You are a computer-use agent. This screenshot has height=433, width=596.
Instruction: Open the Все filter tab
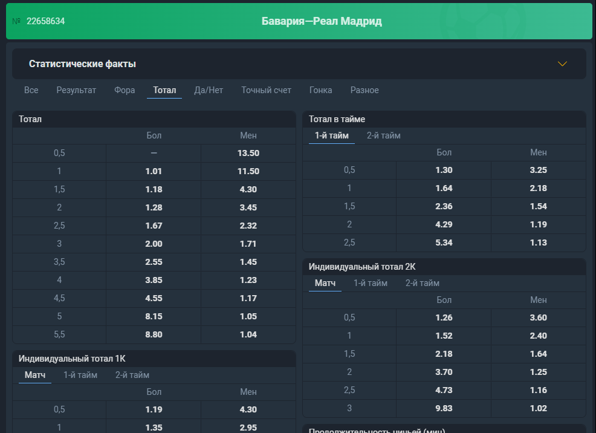click(x=31, y=90)
